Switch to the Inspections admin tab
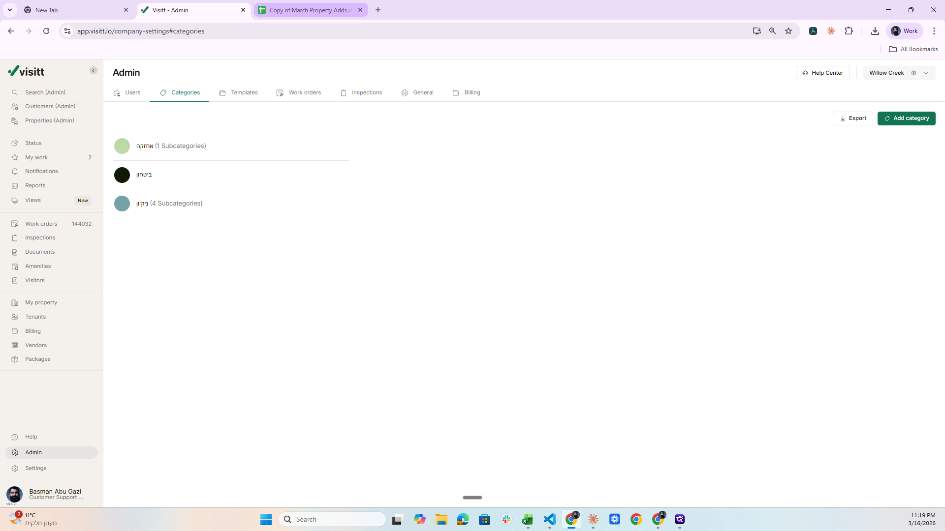Viewport: 945px width, 531px height. (x=361, y=92)
